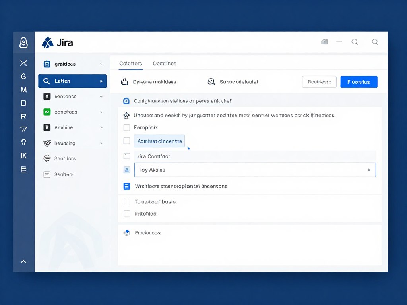Select the Cototiors tab
Viewport: 407px width, 305px height.
pos(131,63)
